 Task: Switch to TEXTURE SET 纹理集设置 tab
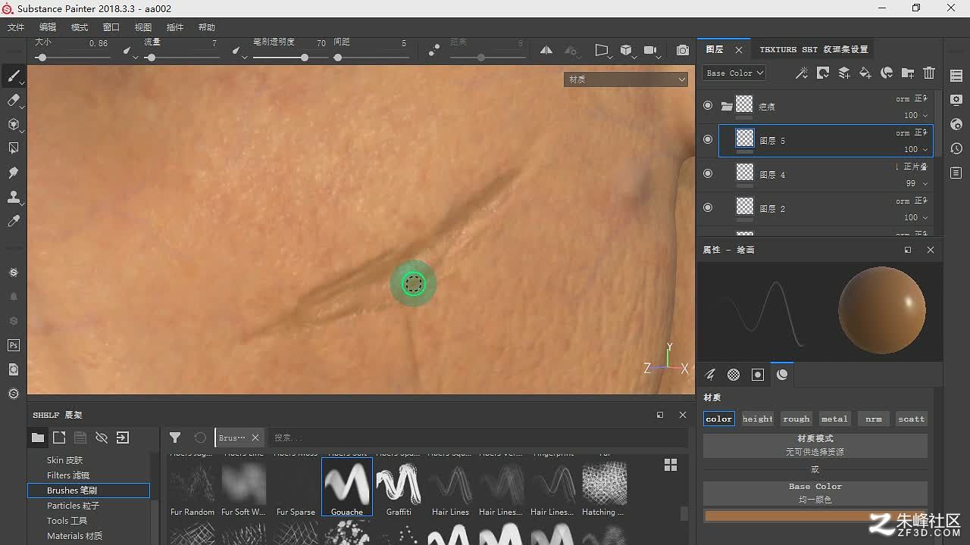coord(814,49)
